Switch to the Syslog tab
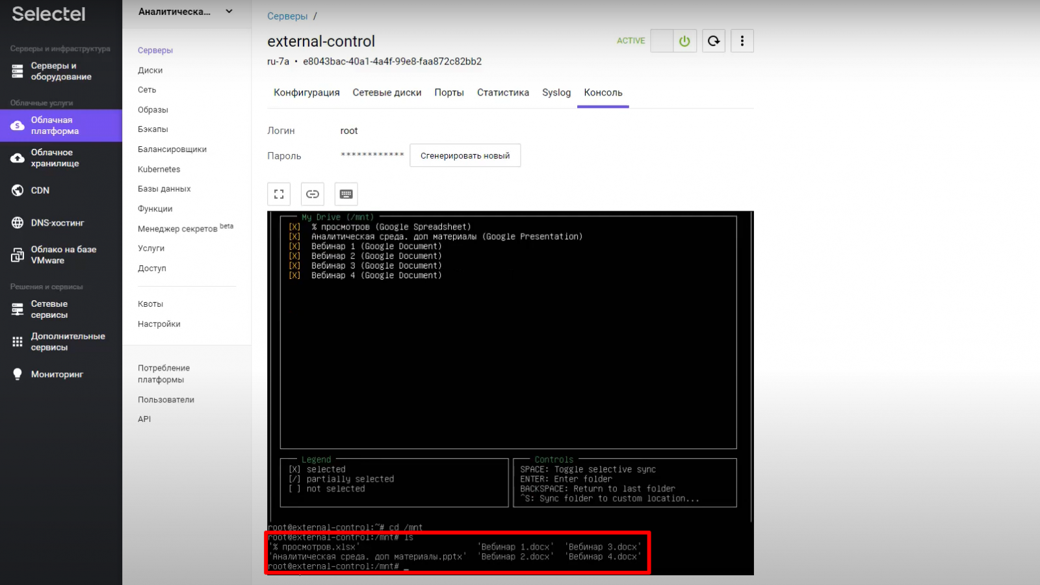This screenshot has height=585, width=1040. pos(556,92)
